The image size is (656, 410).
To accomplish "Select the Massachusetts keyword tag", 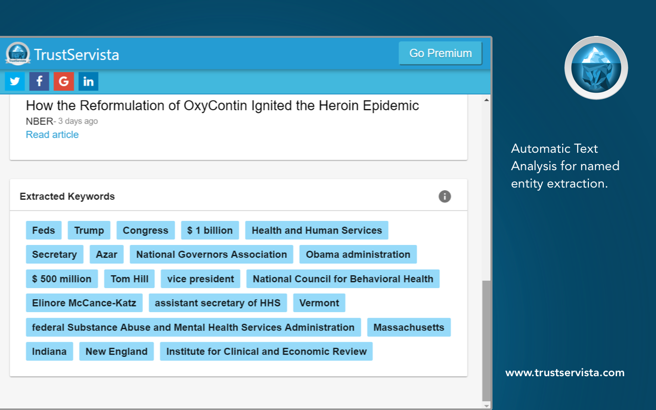I will 409,327.
